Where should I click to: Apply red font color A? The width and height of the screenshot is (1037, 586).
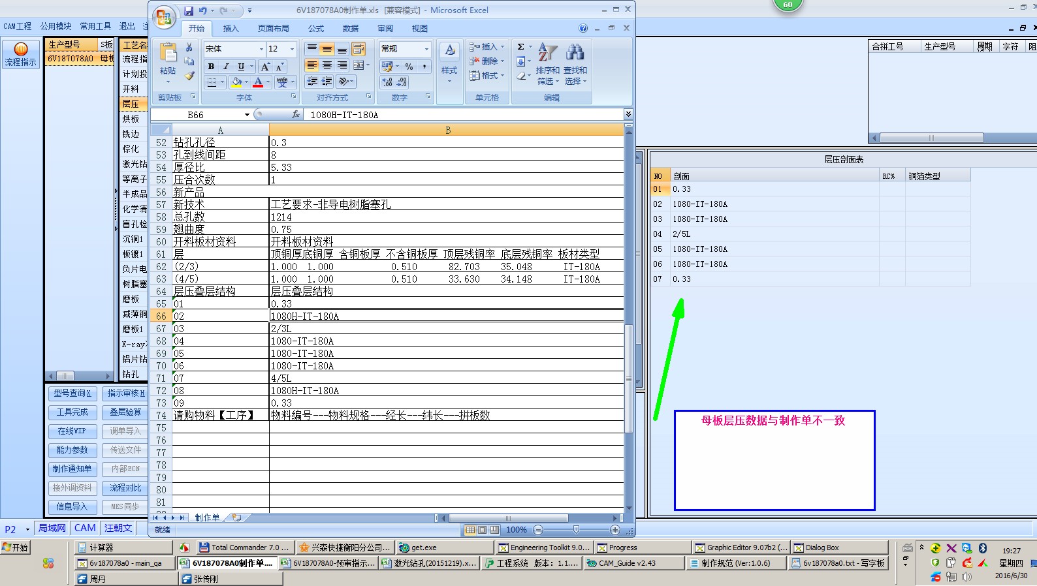pyautogui.click(x=259, y=82)
